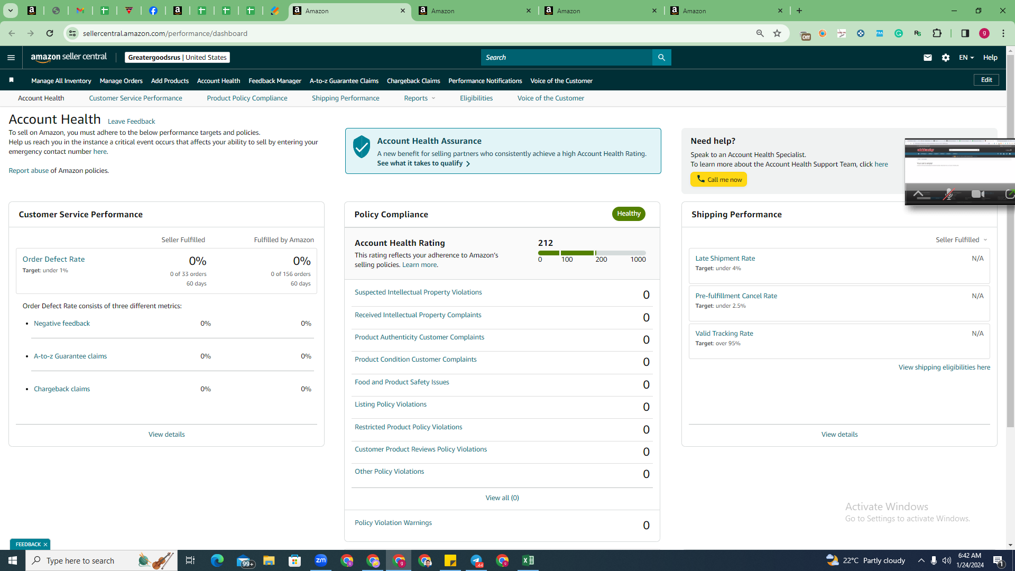Screen dimensions: 1015x571
Task: Click the bookmark flag icon in navigation bar
Action: (11, 80)
